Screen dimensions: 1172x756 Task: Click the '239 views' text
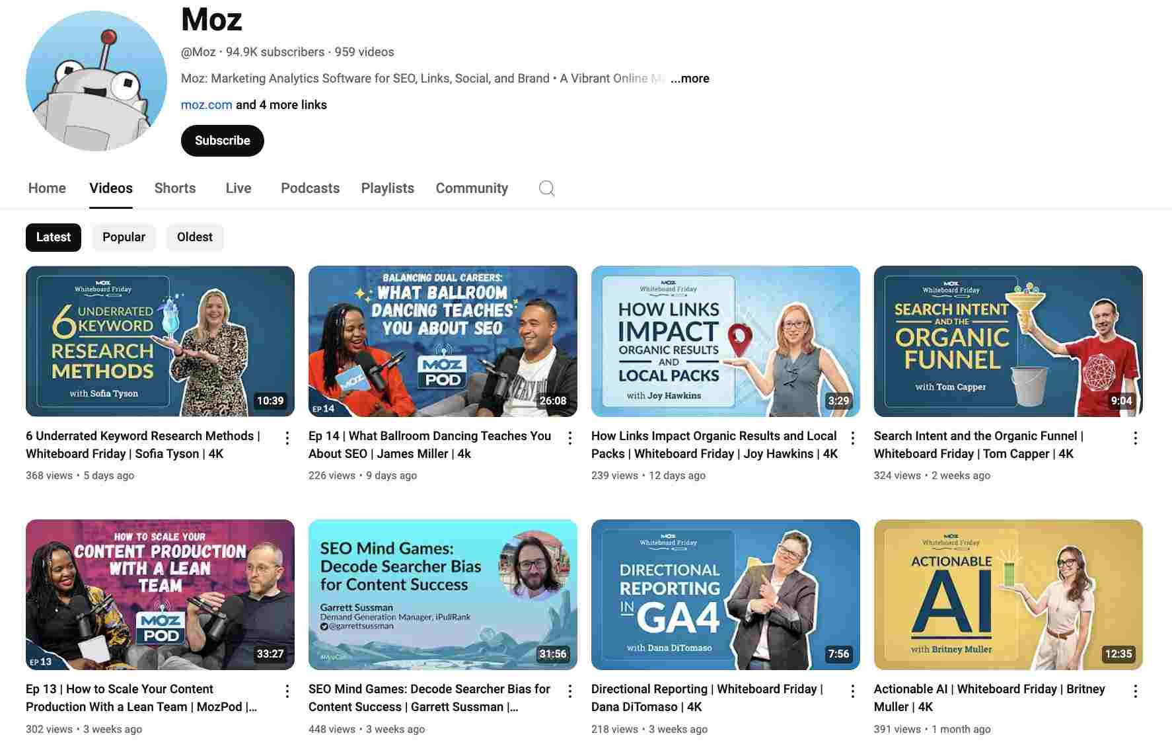coord(614,476)
